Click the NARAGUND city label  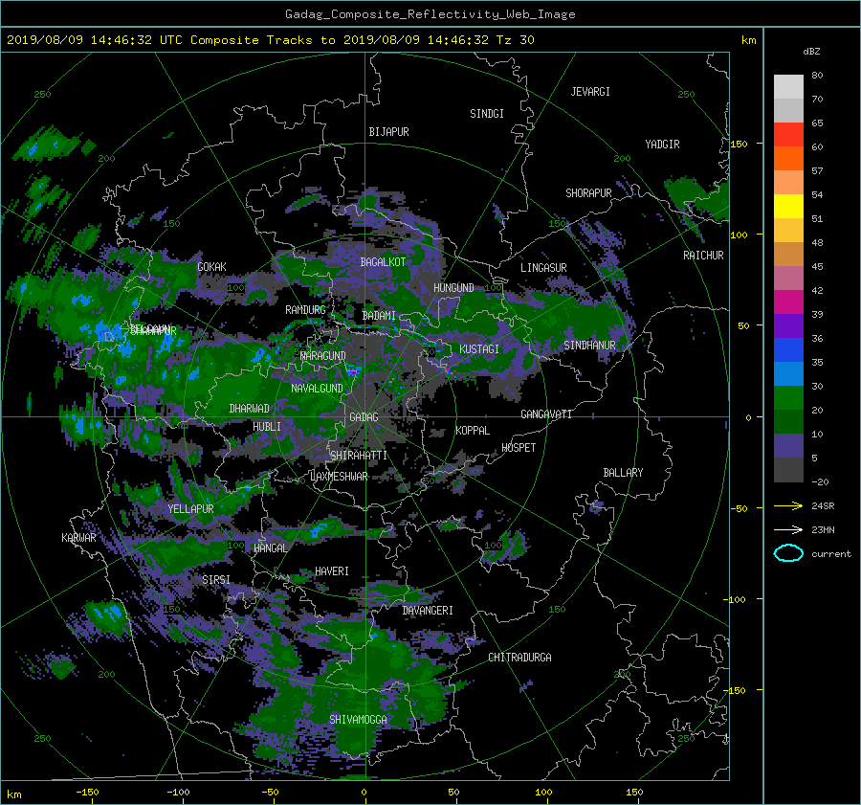[323, 355]
